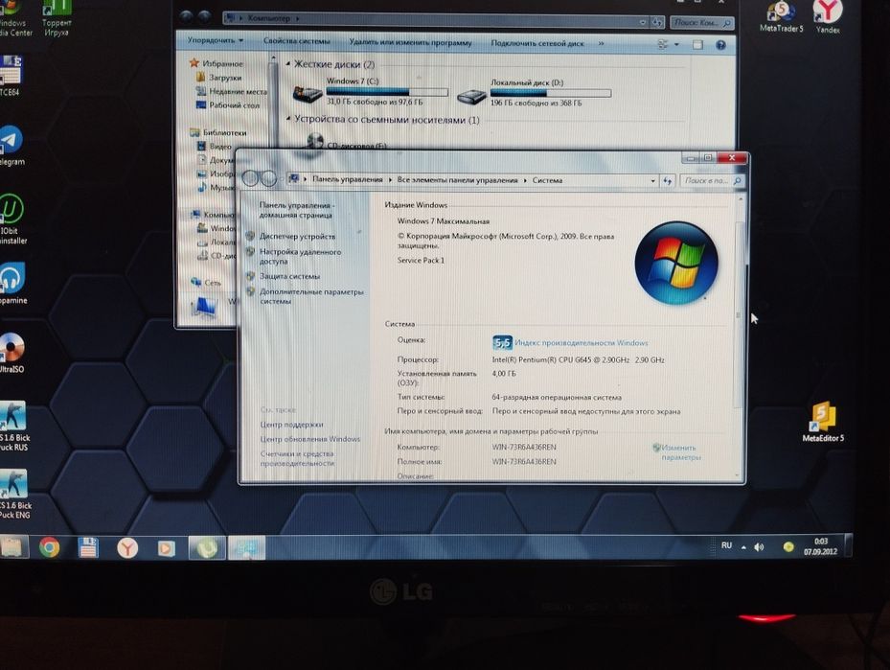Open the Система address bar history dropdown
The width and height of the screenshot is (890, 670).
[x=652, y=180]
